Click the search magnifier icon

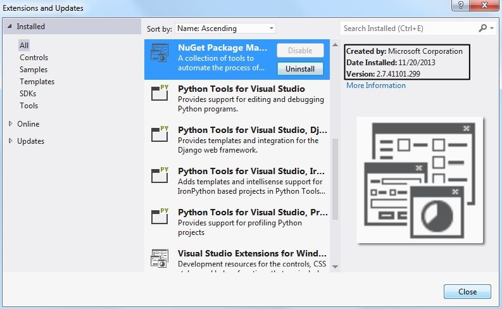(483, 28)
